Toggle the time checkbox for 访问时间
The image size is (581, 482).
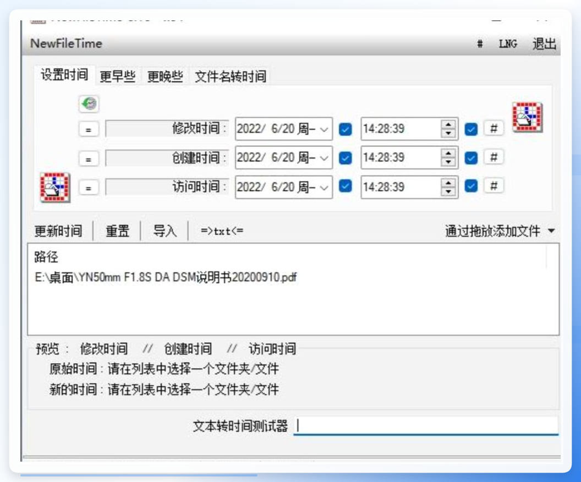tap(471, 187)
